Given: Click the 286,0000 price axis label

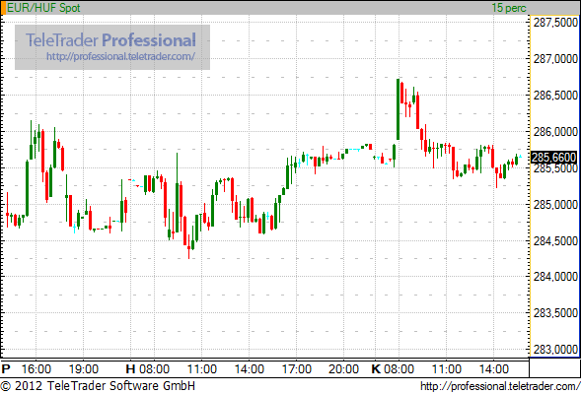Looking at the screenshot, I should point(555,132).
